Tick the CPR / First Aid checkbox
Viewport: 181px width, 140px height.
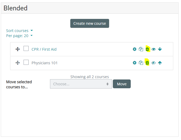(x=26, y=49)
